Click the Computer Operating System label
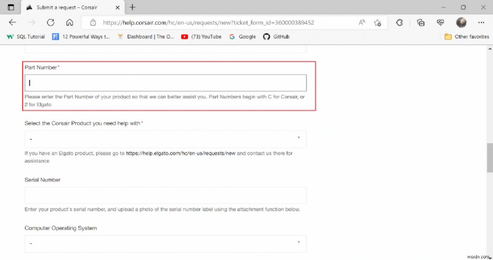493x260 pixels. (x=60, y=228)
